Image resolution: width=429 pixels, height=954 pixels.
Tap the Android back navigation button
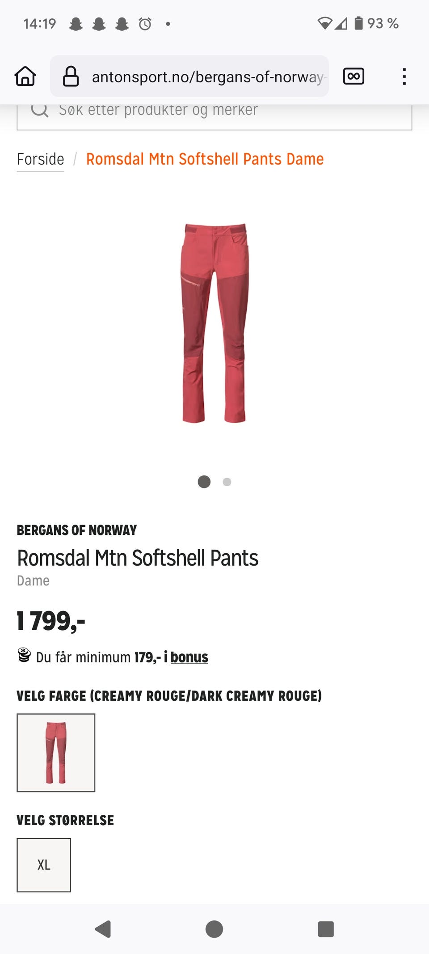pyautogui.click(x=103, y=929)
